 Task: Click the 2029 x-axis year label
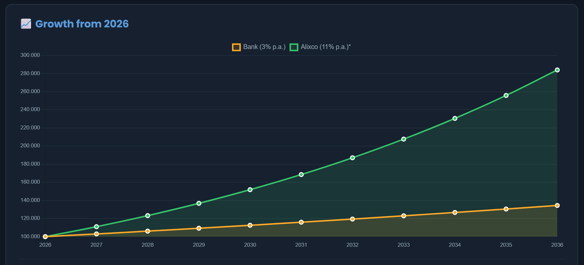pos(199,245)
